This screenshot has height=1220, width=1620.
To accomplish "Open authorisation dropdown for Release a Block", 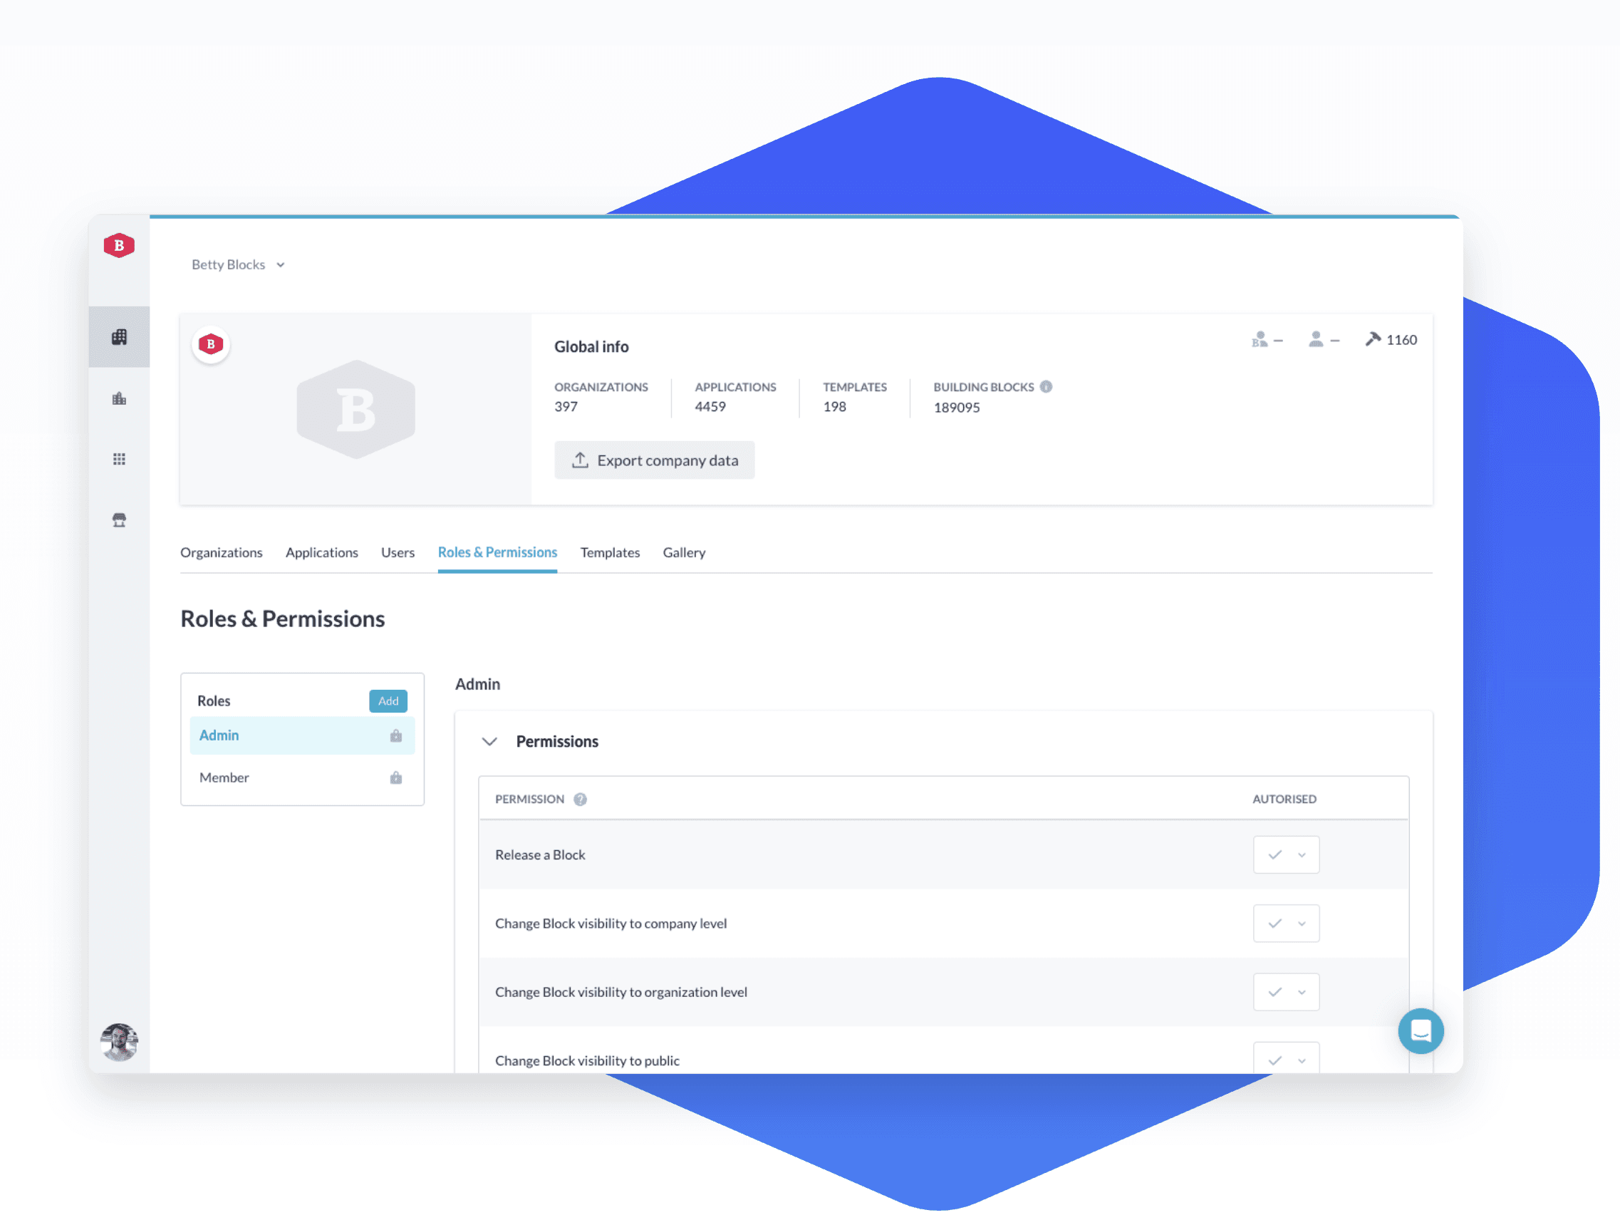I will tap(1287, 855).
